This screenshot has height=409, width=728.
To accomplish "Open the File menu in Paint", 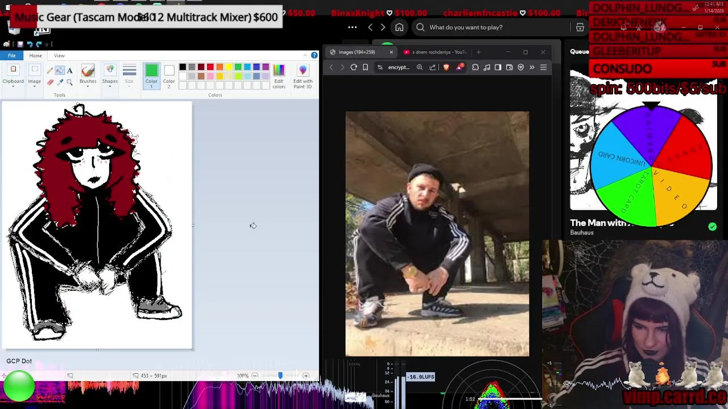I will [x=11, y=55].
